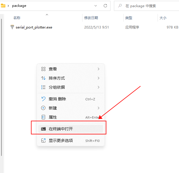Select 排序方式 menu entry
This screenshot has height=173, width=179.
click(71, 78)
